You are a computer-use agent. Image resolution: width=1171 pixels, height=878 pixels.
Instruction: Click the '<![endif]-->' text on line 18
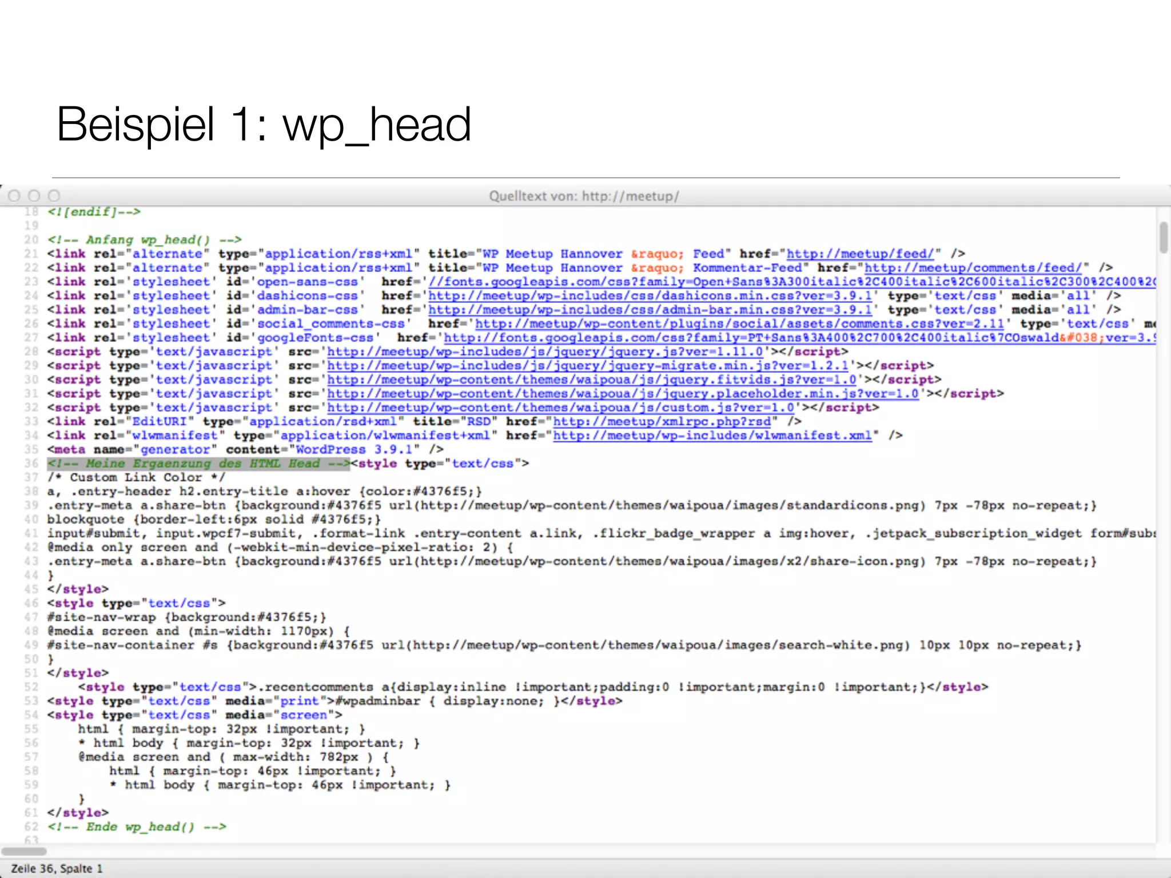(94, 211)
